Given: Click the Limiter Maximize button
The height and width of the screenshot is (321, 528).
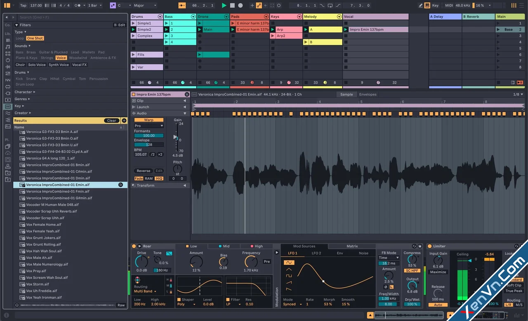Looking at the screenshot, I should 438,272.
